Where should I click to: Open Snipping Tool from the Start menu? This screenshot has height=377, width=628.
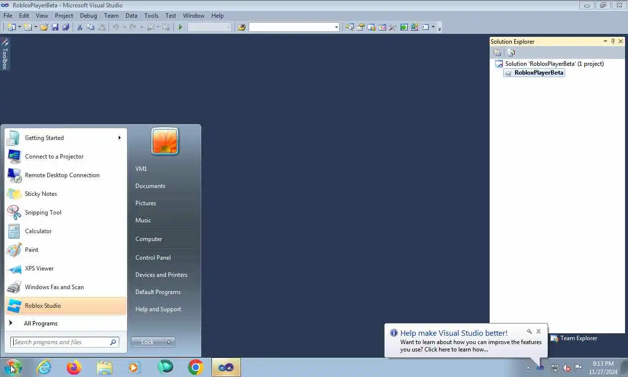click(66, 213)
